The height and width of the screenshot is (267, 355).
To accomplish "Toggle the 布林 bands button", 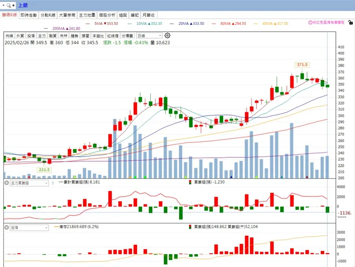I will click(64, 36).
